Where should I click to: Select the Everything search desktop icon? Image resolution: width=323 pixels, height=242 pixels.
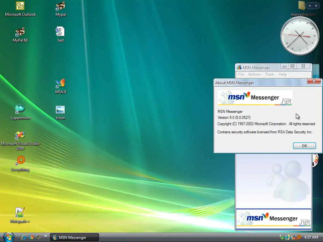(x=20, y=164)
